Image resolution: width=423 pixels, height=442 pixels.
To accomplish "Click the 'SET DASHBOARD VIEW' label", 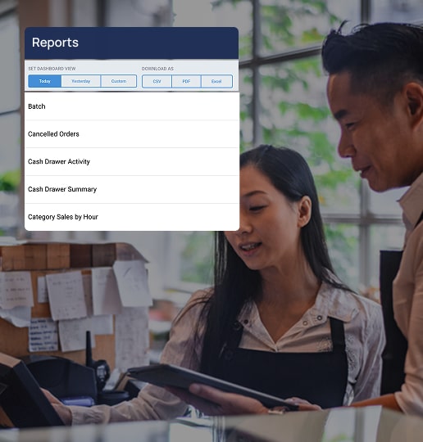I will (x=52, y=69).
